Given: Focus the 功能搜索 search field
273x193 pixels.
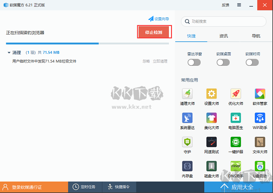Looking at the screenshot, I should point(223,21).
